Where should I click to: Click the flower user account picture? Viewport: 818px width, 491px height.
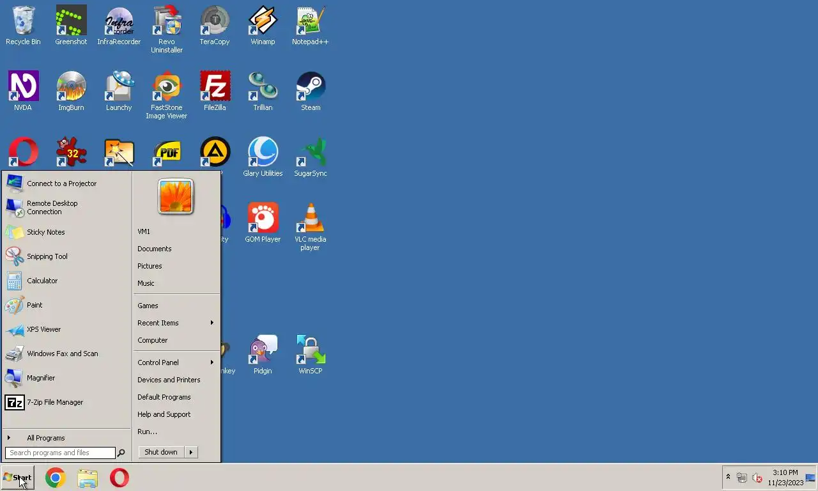pos(176,196)
